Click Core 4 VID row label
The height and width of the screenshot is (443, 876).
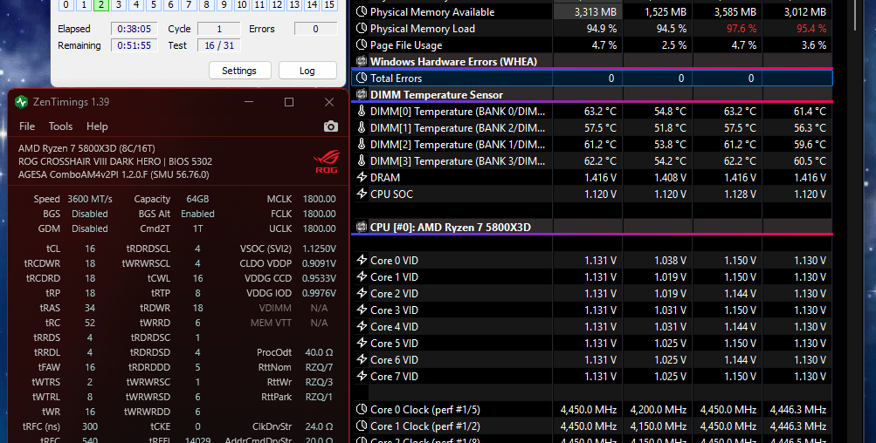pyautogui.click(x=394, y=326)
